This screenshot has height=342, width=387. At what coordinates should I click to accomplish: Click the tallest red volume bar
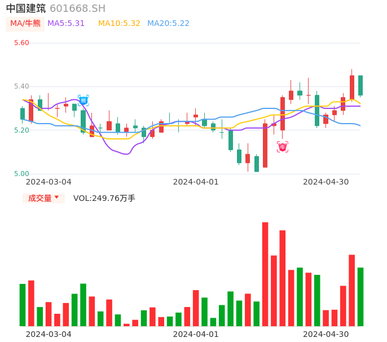tap(265, 274)
